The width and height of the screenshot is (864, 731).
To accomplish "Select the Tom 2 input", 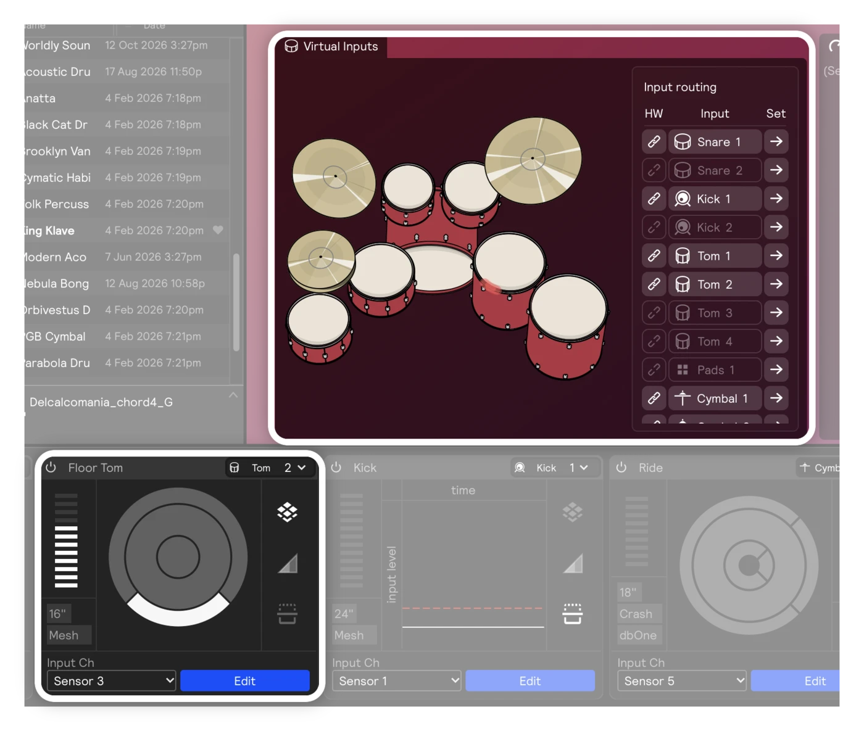I will 715,284.
